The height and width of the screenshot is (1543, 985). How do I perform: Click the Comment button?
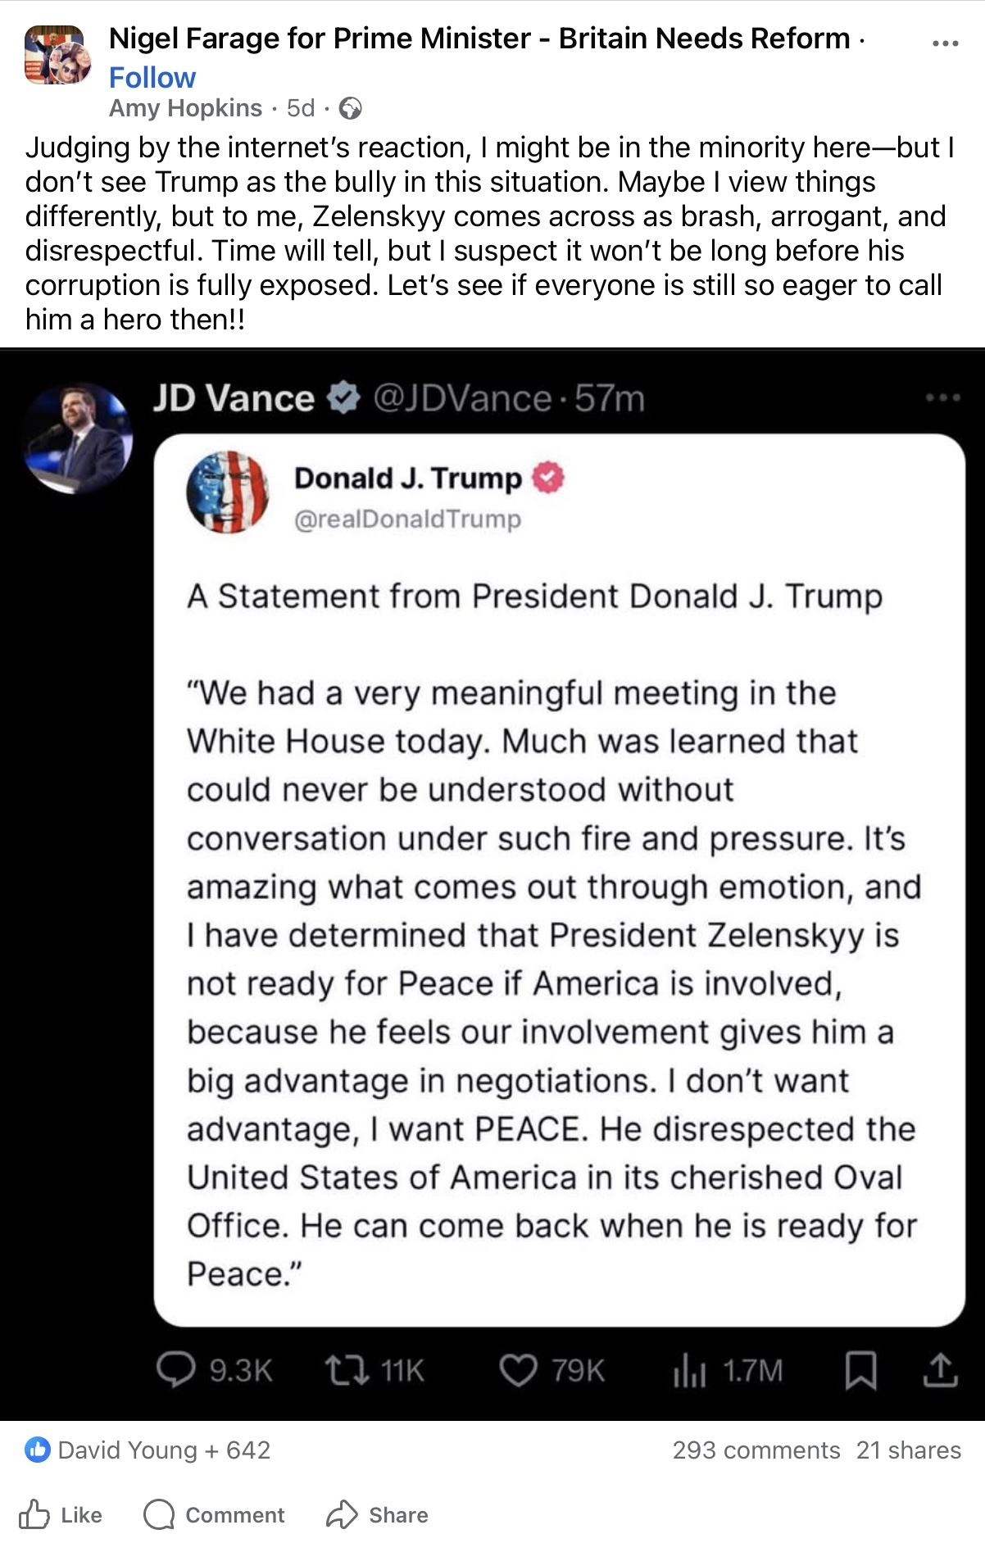(x=214, y=1514)
